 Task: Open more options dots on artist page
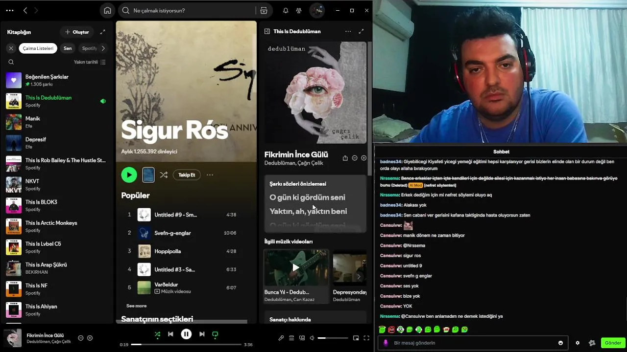coord(210,175)
